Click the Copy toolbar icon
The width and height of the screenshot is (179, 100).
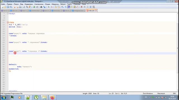click(x=27, y=7)
